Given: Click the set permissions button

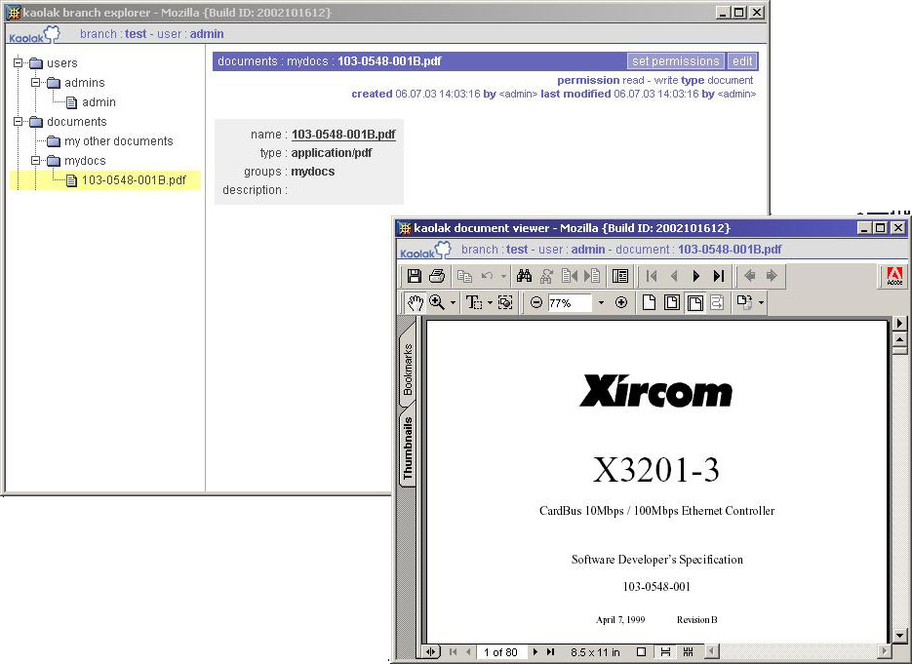Looking at the screenshot, I should click(676, 61).
